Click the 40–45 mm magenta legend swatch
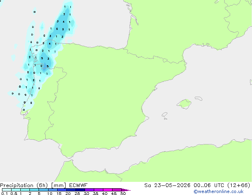Screen dimensions: 252x195 tap(108, 190)
